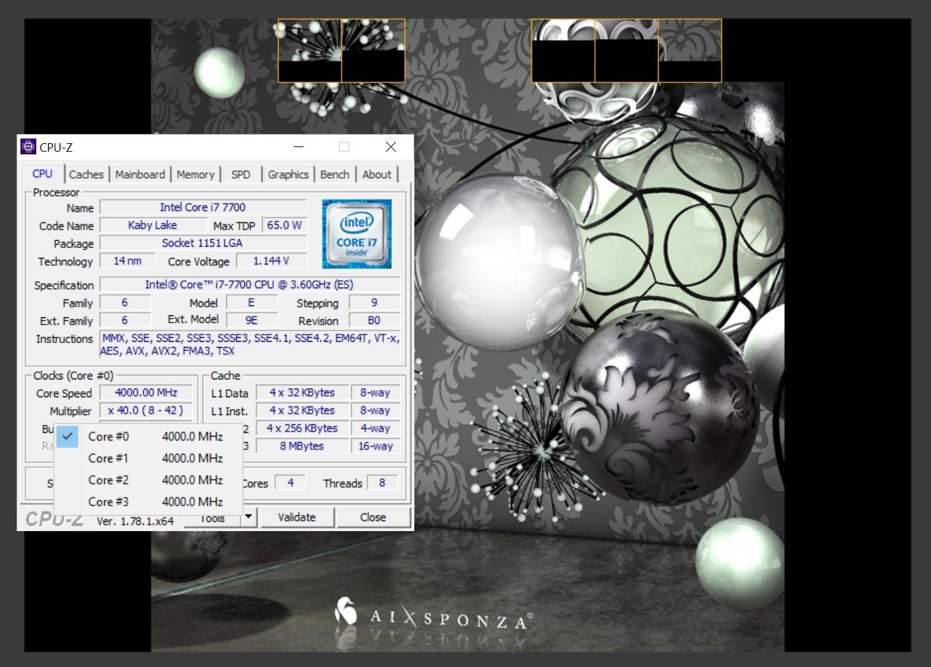The image size is (931, 667).
Task: Click the Cores value 4
Action: 290,483
